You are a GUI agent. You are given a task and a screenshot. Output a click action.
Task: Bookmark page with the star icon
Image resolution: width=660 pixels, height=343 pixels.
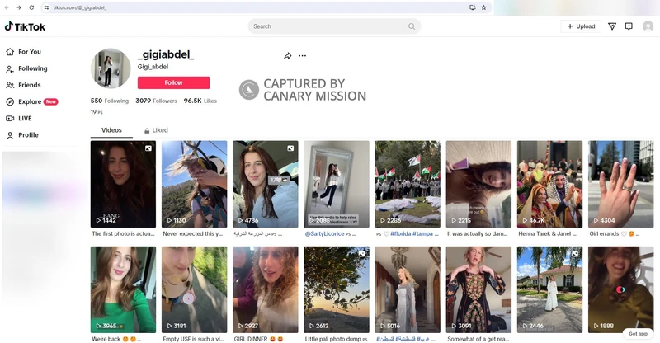tap(484, 7)
